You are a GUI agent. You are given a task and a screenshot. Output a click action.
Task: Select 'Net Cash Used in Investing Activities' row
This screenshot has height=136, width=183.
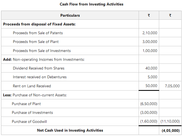click(x=70, y=130)
